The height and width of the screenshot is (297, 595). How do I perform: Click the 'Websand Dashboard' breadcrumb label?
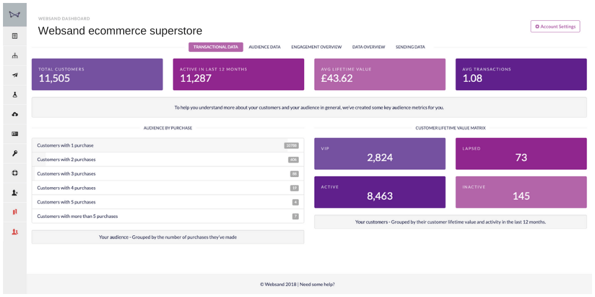pyautogui.click(x=64, y=18)
